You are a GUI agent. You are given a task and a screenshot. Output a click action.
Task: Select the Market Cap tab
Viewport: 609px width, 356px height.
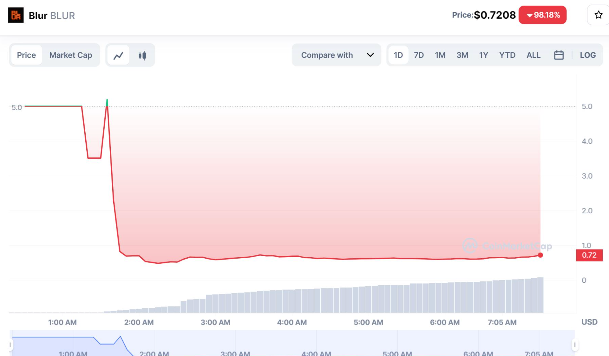point(71,55)
